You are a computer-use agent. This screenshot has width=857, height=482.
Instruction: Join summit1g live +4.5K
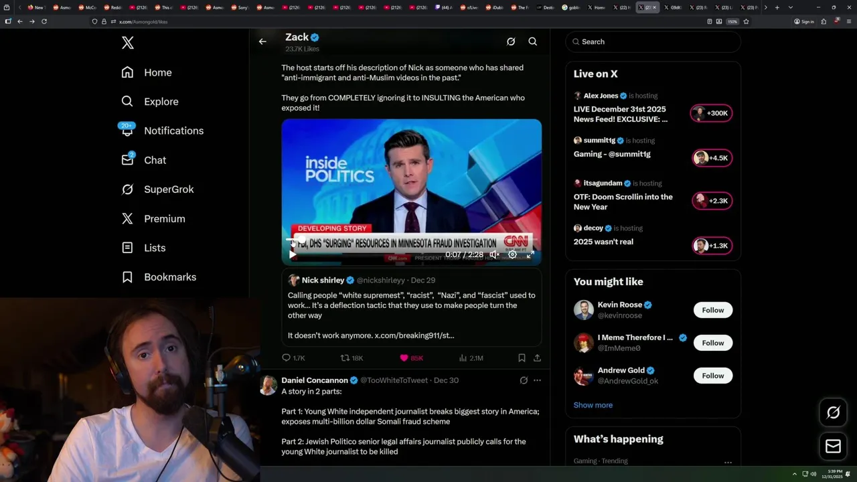[711, 158]
